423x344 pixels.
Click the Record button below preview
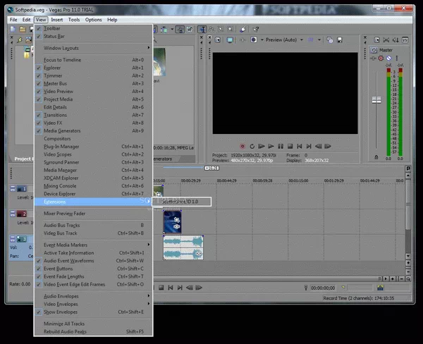[x=243, y=146]
